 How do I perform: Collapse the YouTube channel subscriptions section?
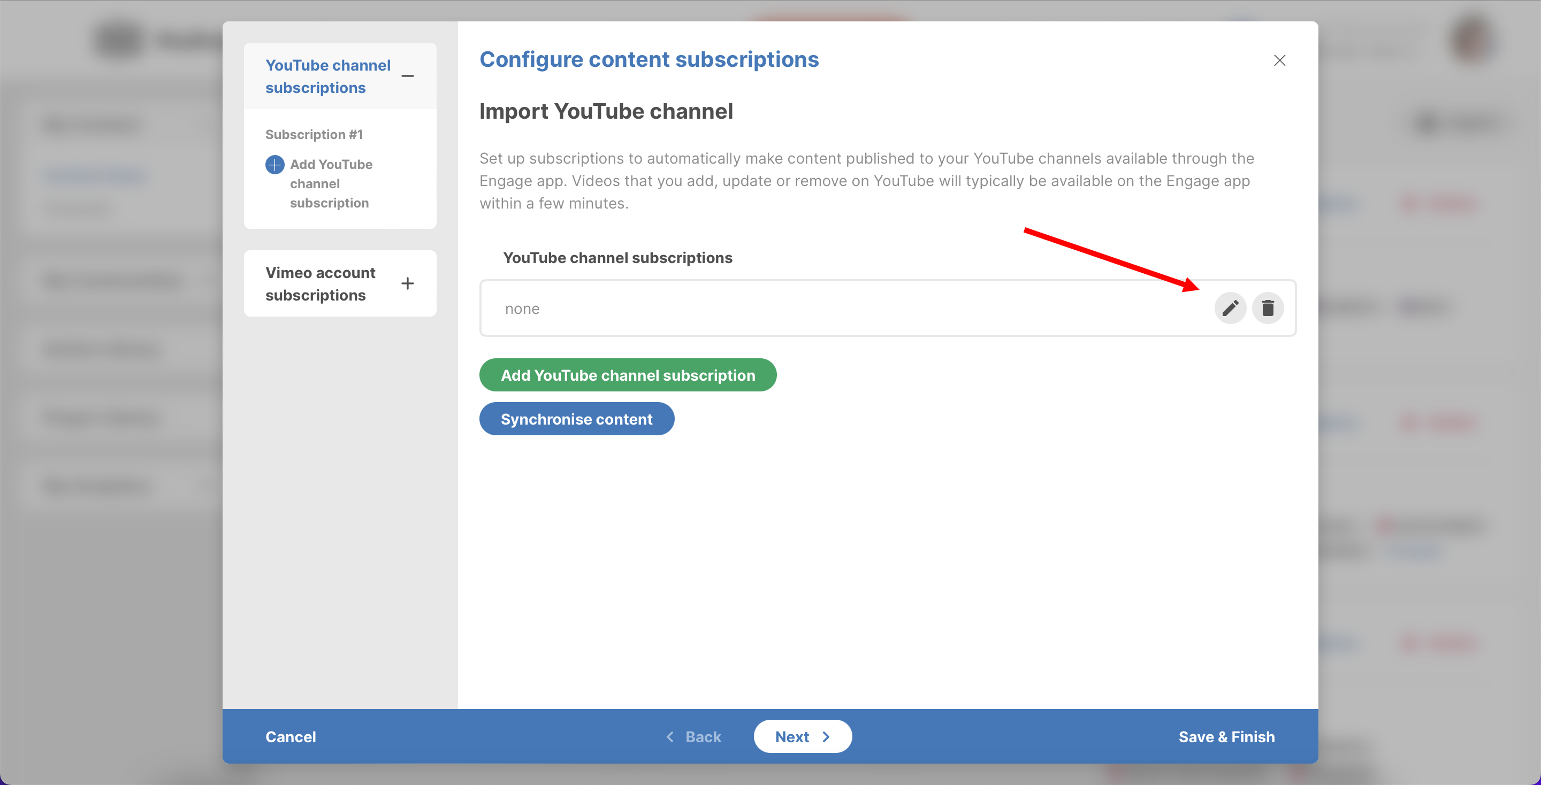coord(407,76)
